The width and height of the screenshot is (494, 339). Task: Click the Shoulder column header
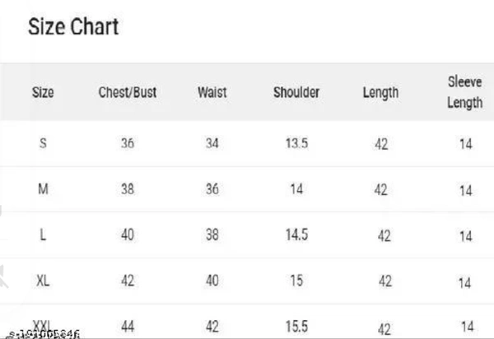(296, 92)
